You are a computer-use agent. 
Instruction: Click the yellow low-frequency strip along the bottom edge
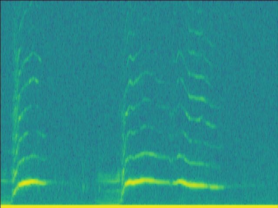pyautogui.click(x=139, y=206)
